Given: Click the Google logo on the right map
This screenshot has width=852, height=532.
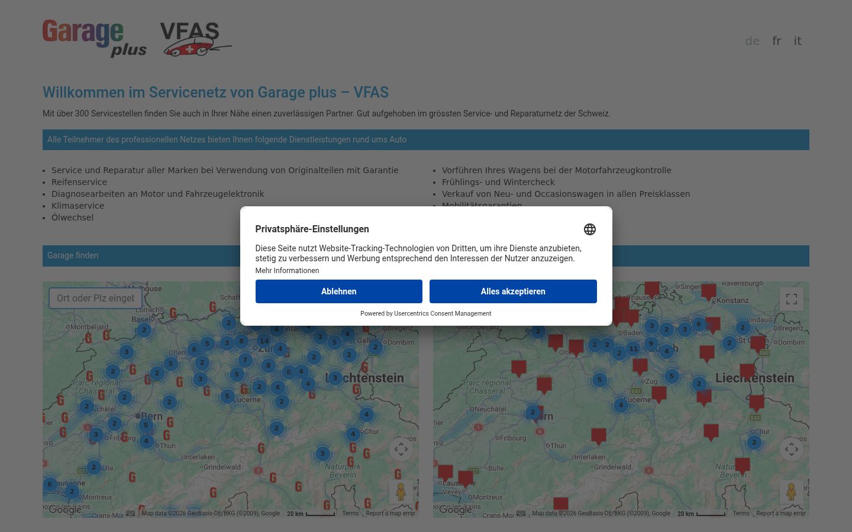Looking at the screenshot, I should 456,510.
